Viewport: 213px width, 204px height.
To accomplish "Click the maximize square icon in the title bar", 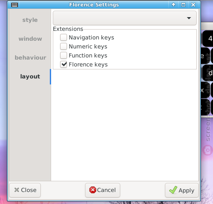I will [183, 5].
